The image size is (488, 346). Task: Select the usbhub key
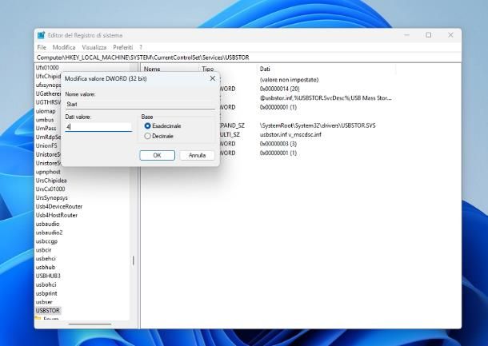point(46,268)
